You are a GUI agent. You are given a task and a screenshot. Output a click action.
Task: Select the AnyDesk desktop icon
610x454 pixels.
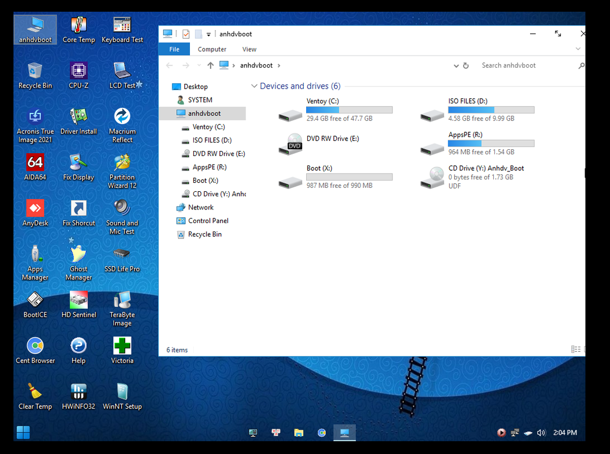click(35, 213)
